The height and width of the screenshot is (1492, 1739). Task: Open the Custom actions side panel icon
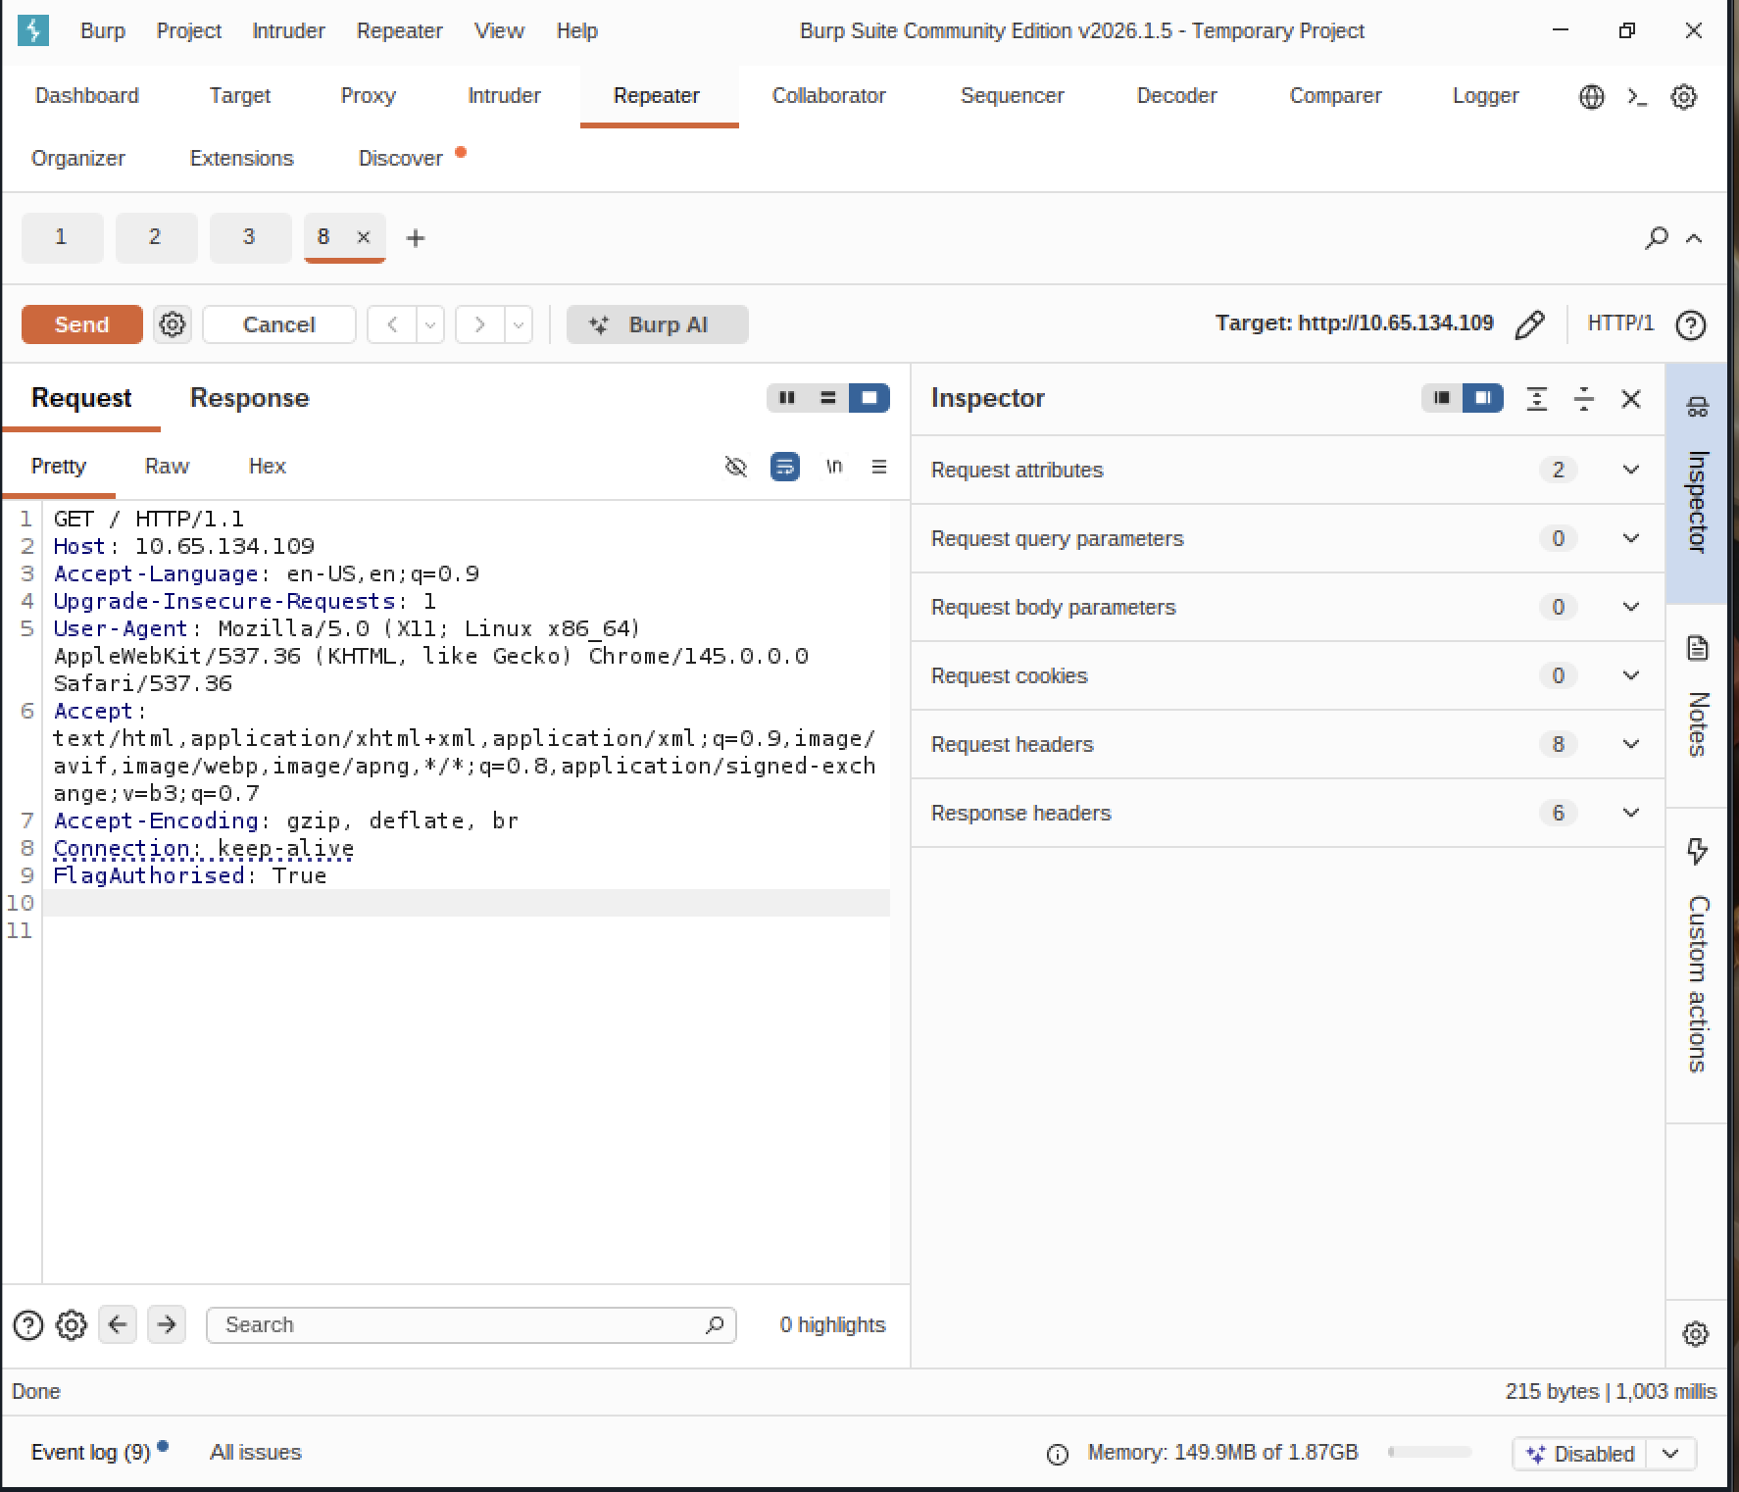pyautogui.click(x=1698, y=850)
